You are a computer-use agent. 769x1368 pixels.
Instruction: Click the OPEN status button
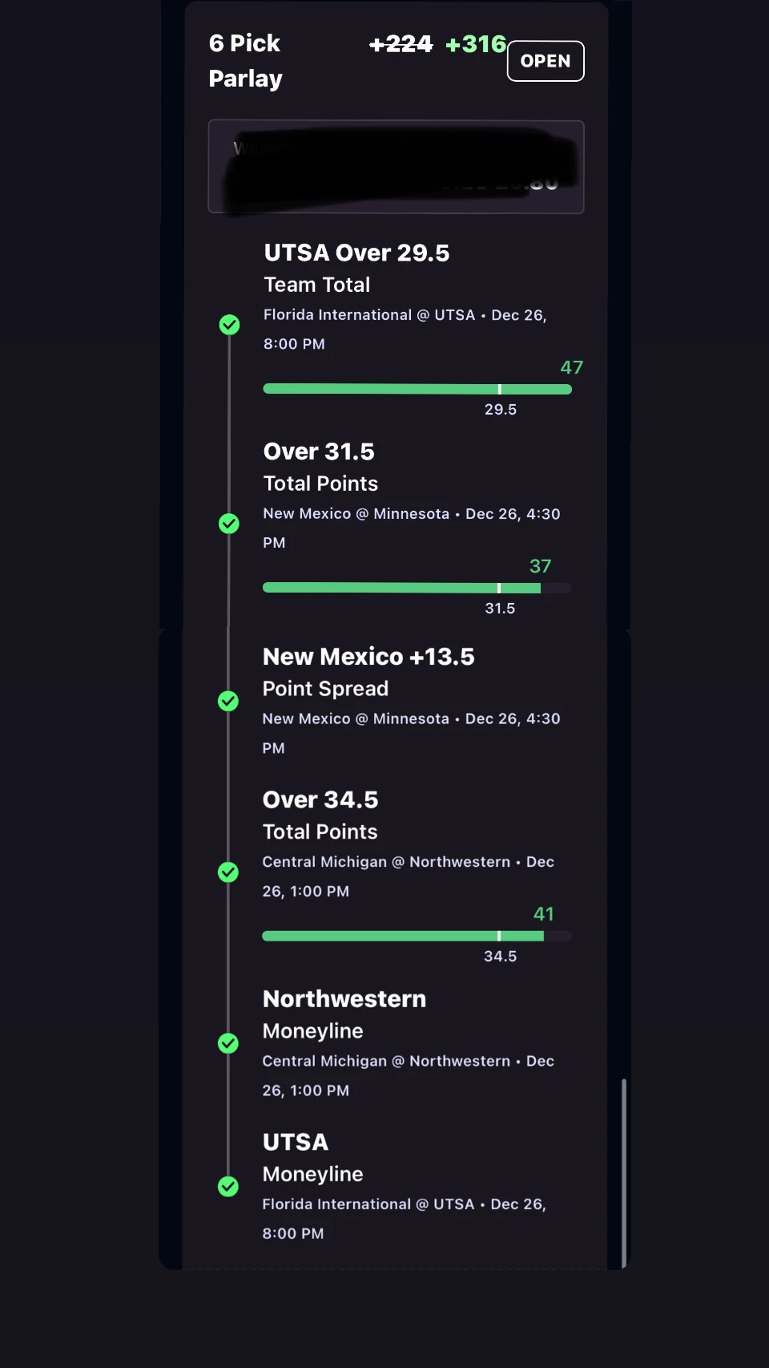[x=546, y=61]
